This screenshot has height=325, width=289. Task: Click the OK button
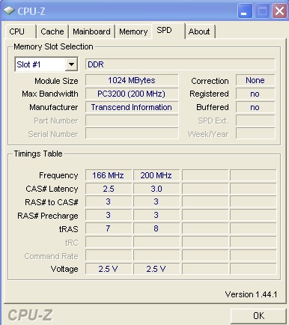[258, 316]
